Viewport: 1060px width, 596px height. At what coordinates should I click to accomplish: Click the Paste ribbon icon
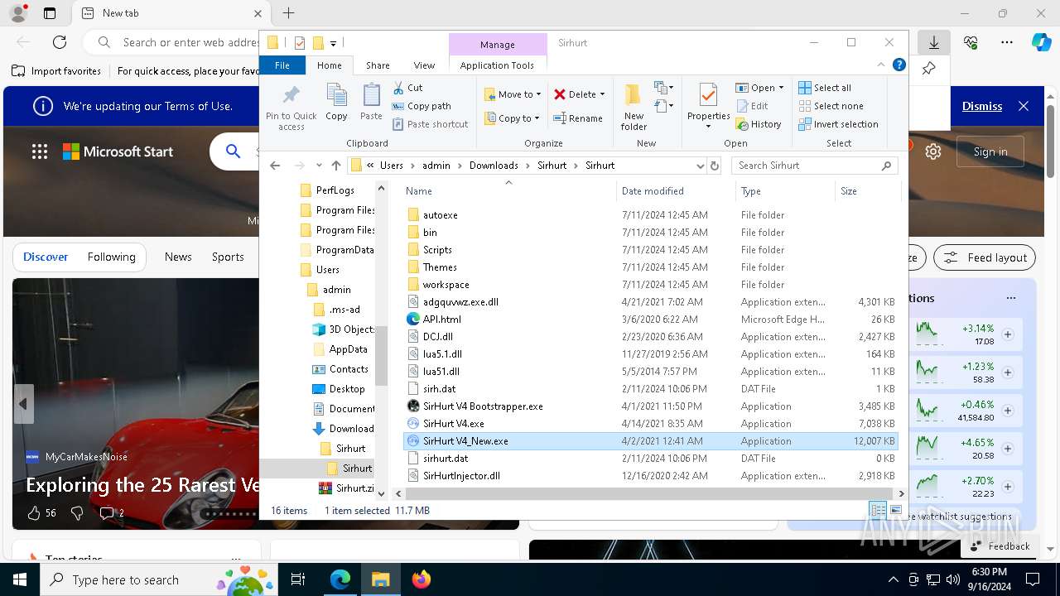[371, 95]
